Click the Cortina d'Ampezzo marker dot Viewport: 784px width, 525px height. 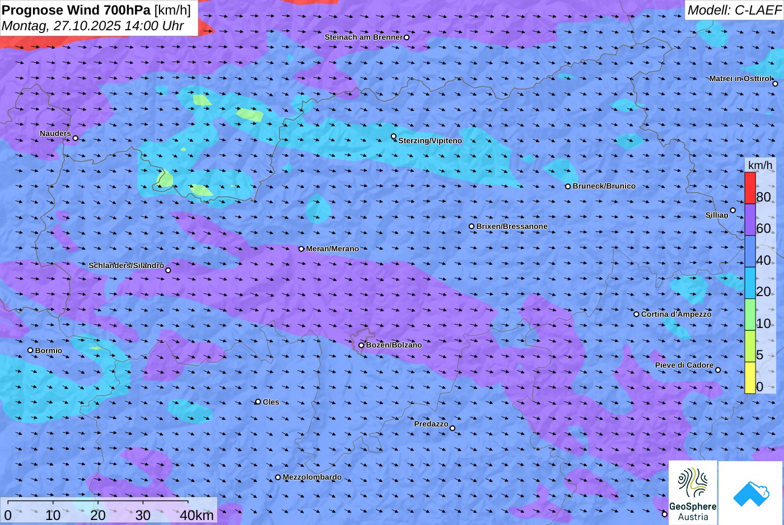click(636, 314)
